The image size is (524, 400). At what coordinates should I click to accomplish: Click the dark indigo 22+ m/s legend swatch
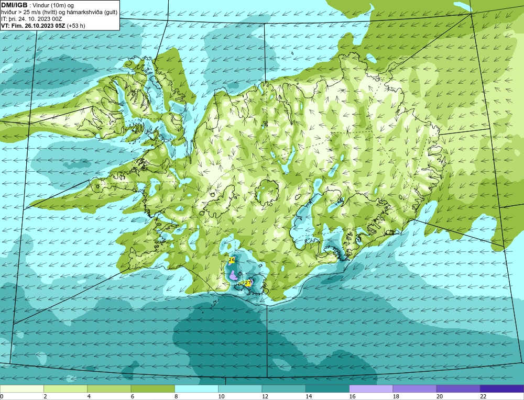point(502,388)
